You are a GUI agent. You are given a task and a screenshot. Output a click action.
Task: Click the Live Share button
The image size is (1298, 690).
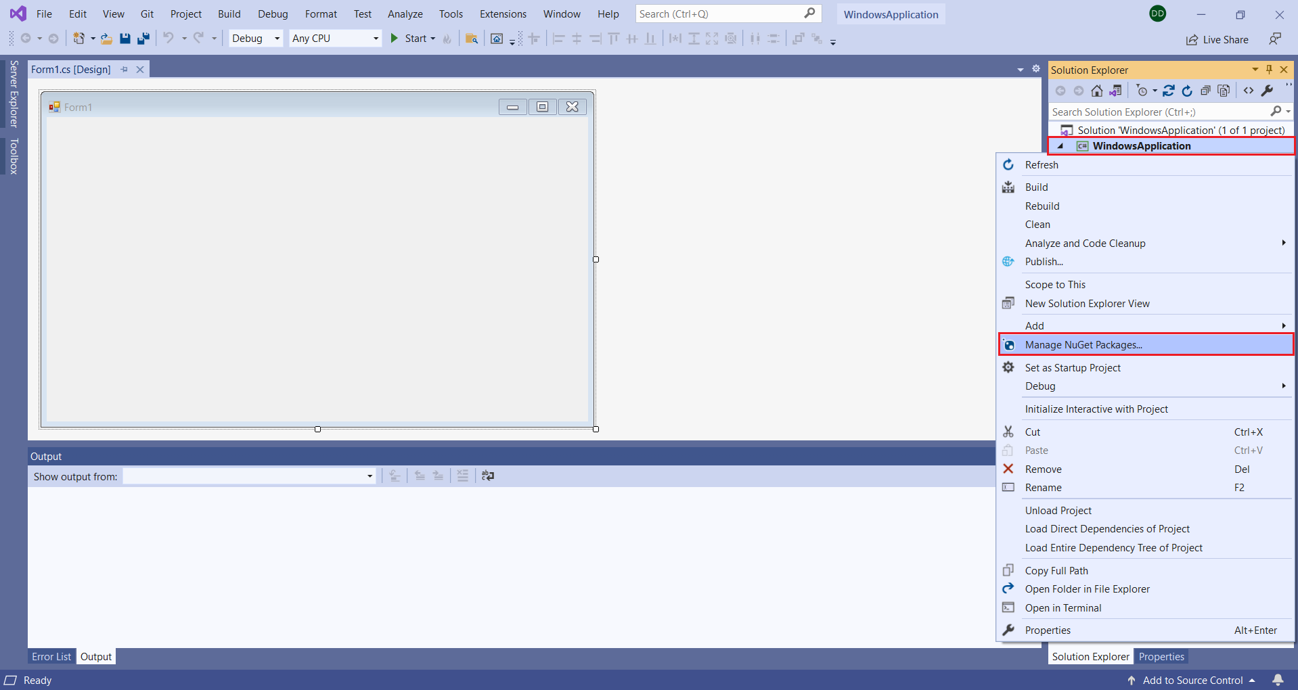coord(1217,39)
